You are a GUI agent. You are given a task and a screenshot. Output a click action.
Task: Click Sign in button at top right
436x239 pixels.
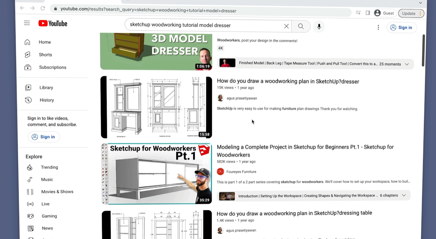point(402,28)
